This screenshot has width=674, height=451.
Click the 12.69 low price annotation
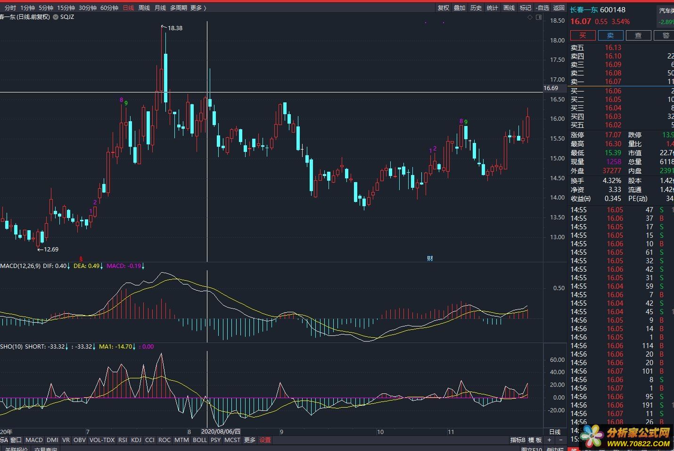[51, 249]
